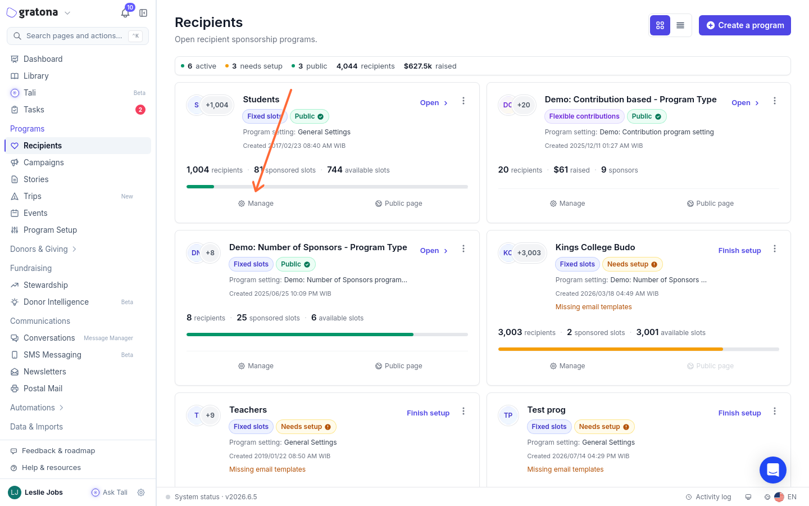Click Students sponsored slots progress bar

(327, 187)
